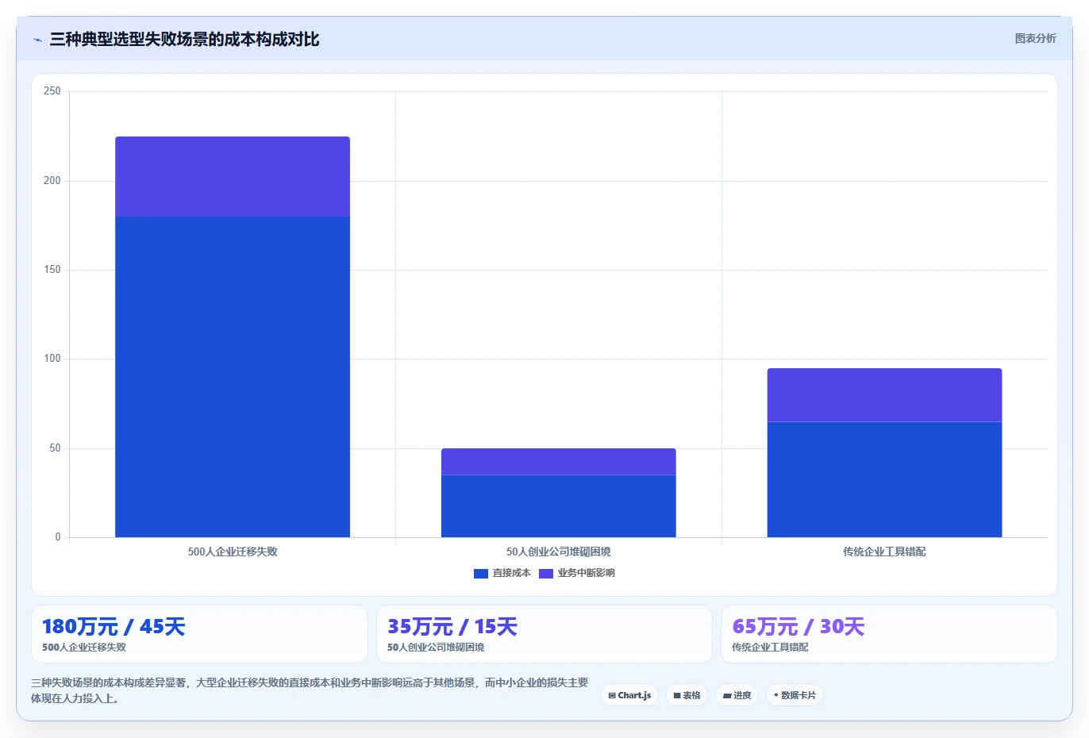Toggle the 业务中断影响 legend item

(x=577, y=573)
